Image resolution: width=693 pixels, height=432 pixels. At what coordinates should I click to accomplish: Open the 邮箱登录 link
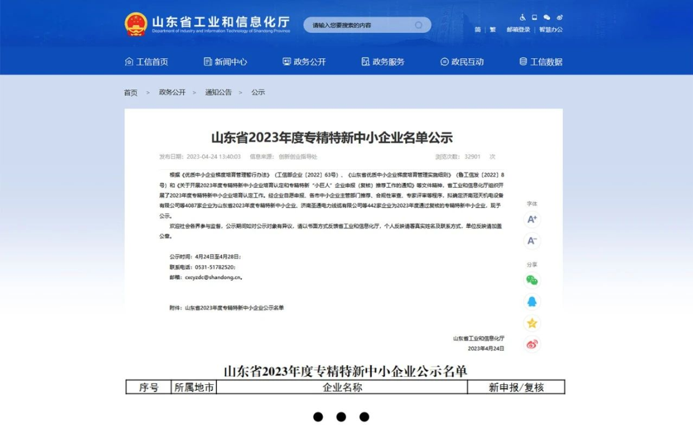518,29
